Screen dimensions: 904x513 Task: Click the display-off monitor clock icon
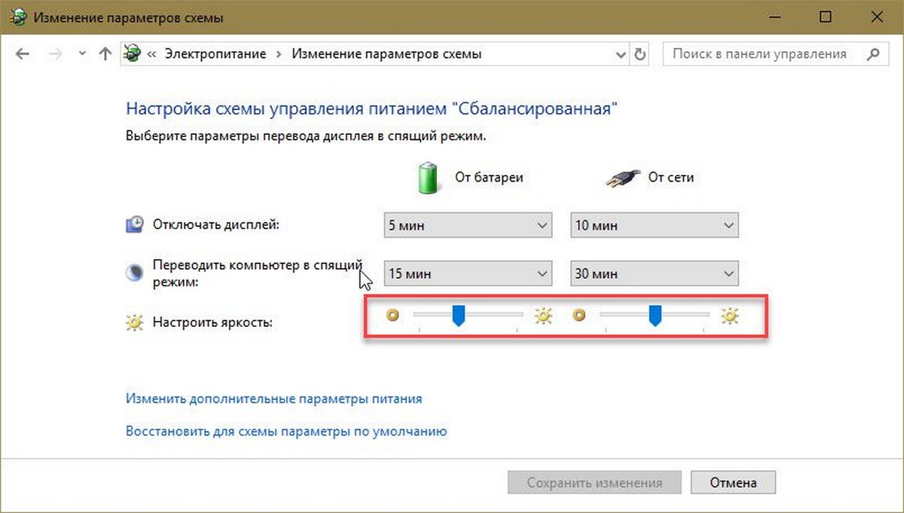click(x=134, y=224)
